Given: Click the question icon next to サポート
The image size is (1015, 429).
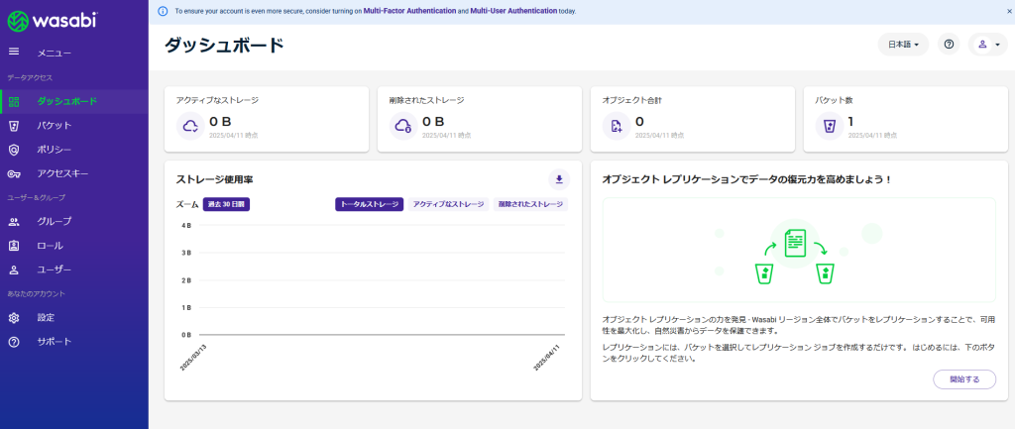Looking at the screenshot, I should pos(14,342).
